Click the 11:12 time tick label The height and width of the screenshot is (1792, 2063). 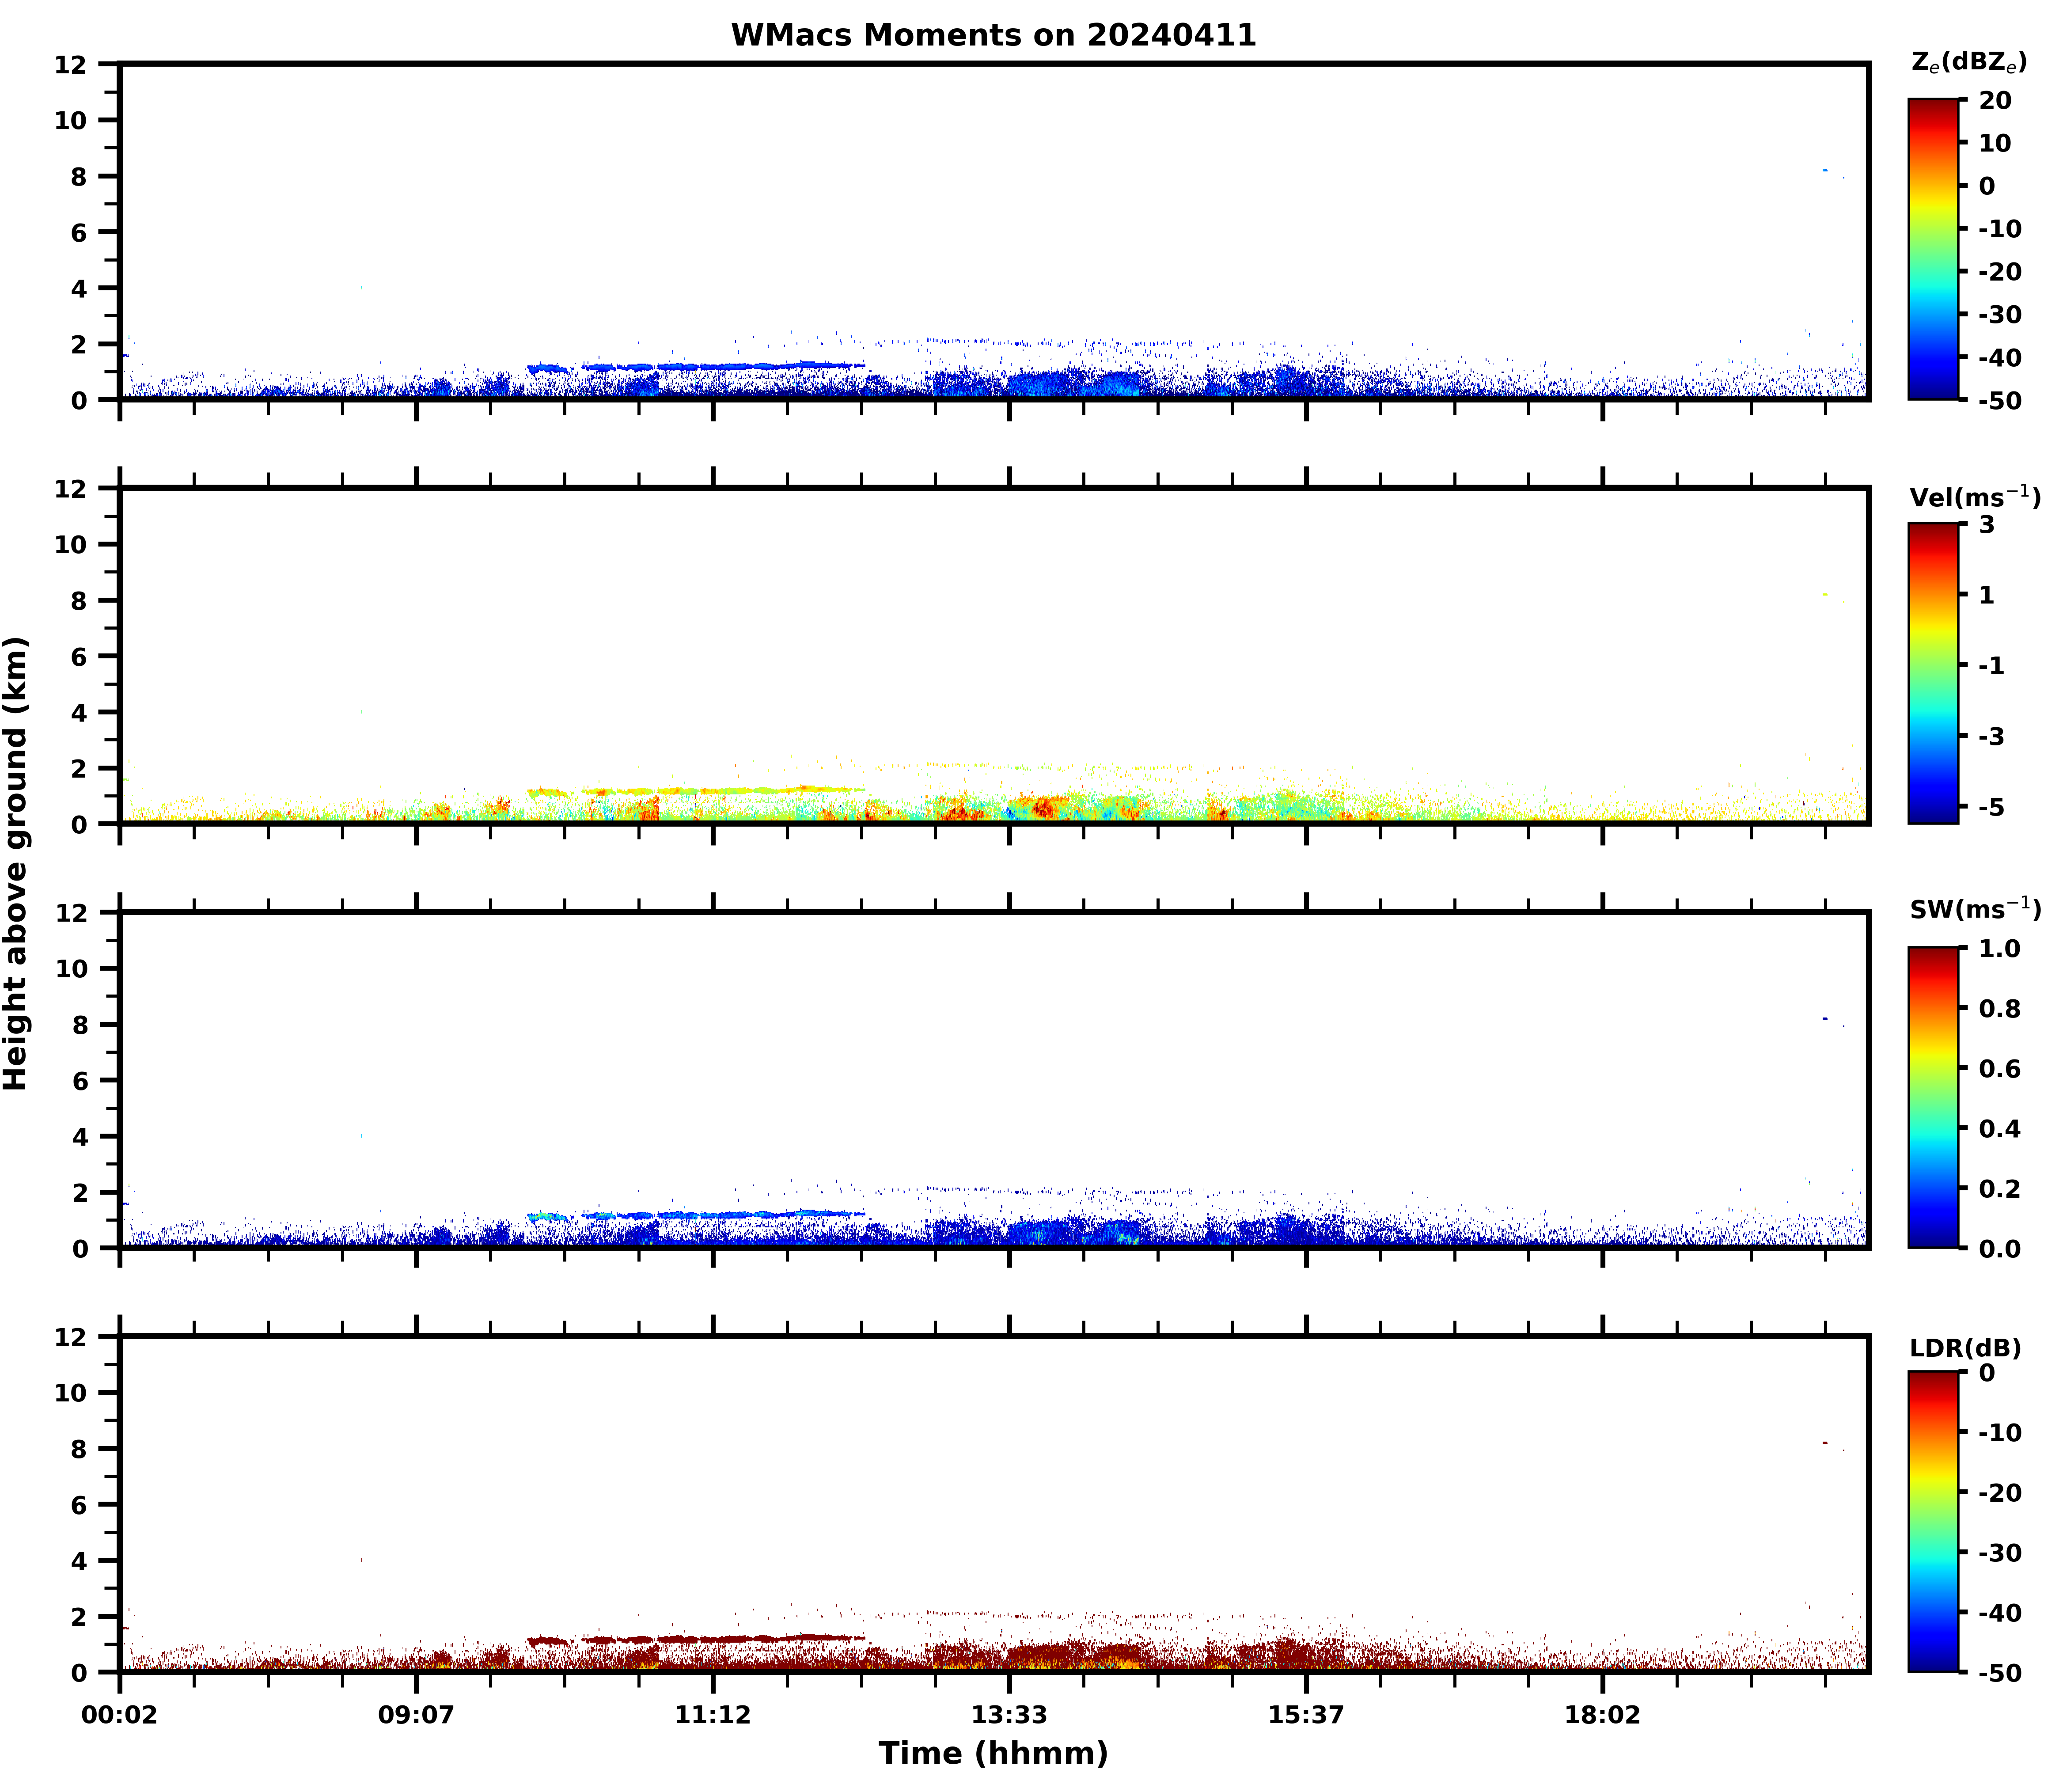click(x=712, y=1716)
